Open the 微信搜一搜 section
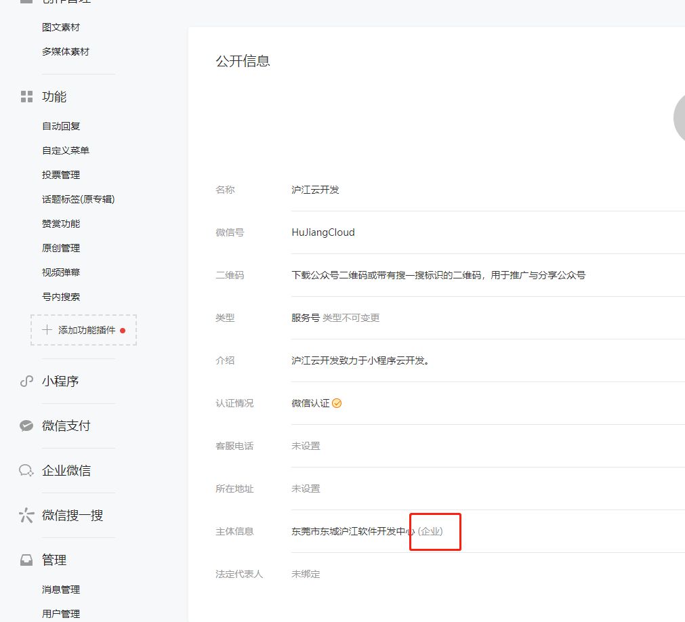Image resolution: width=685 pixels, height=622 pixels. pyautogui.click(x=72, y=516)
